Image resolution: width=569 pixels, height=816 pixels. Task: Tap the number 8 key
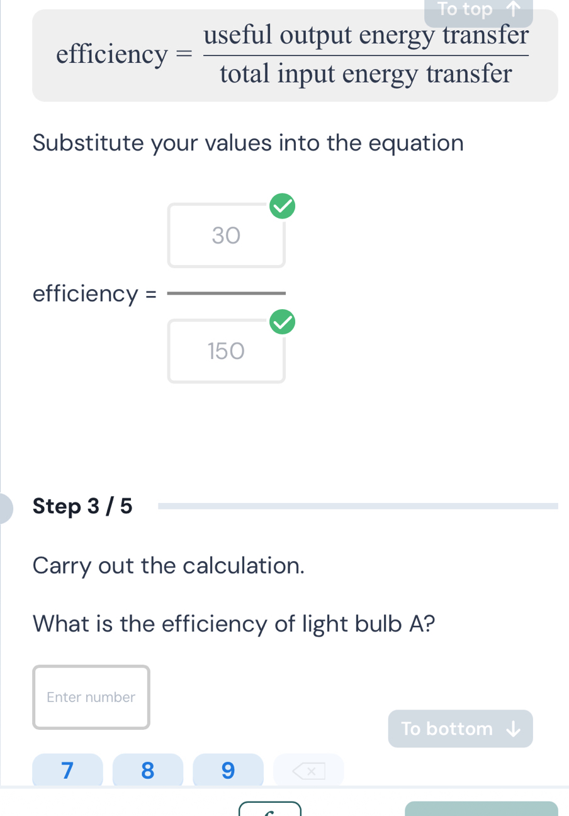[x=147, y=769]
